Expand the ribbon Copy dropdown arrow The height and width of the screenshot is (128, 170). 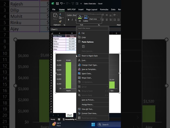coord(63,18)
